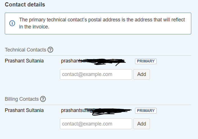Select Prashant Sultania name under Technical Contacts

click(x=24, y=61)
